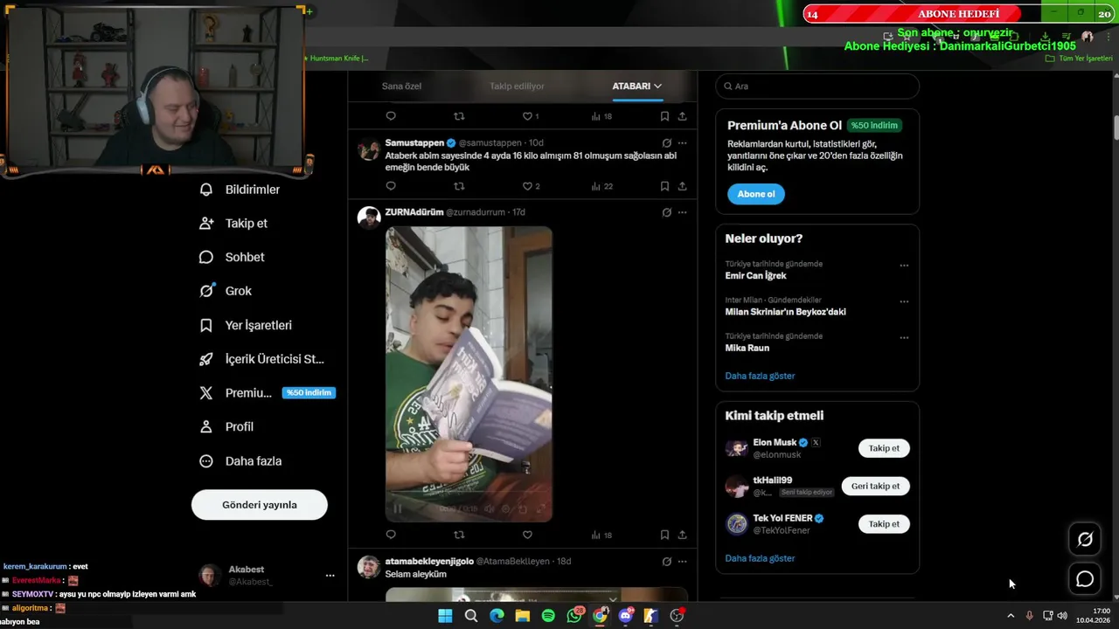This screenshot has width=1119, height=629.
Task: Open İçerik Üreticisi Stüdyosu sidebar item
Action: 262,359
